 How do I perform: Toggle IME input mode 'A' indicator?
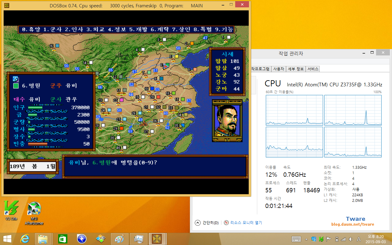tap(359, 239)
